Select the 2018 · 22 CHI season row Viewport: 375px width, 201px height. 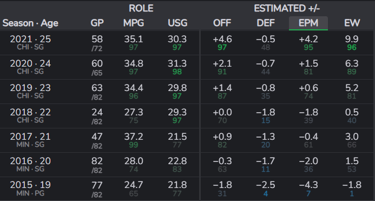click(187, 116)
